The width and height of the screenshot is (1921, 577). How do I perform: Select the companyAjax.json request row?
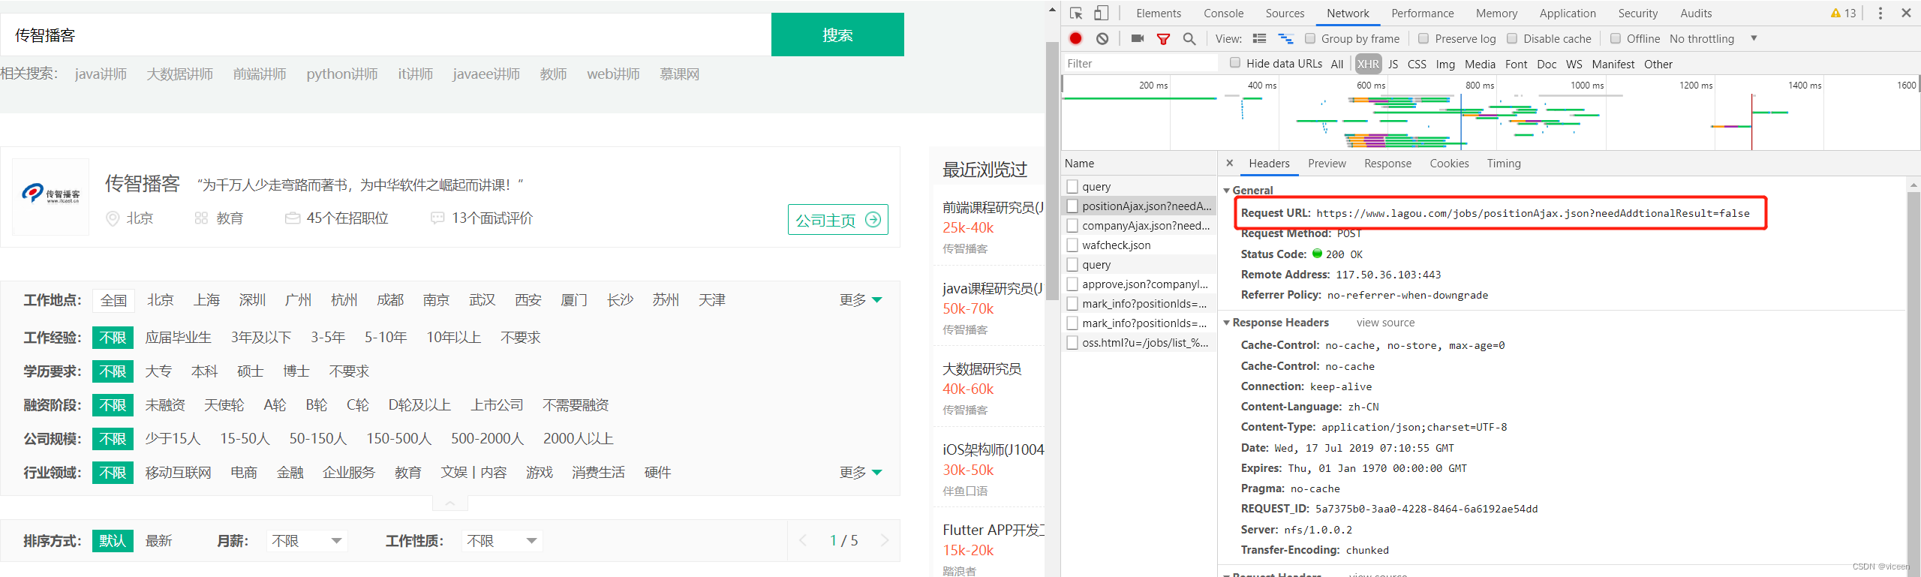[x=1139, y=225]
